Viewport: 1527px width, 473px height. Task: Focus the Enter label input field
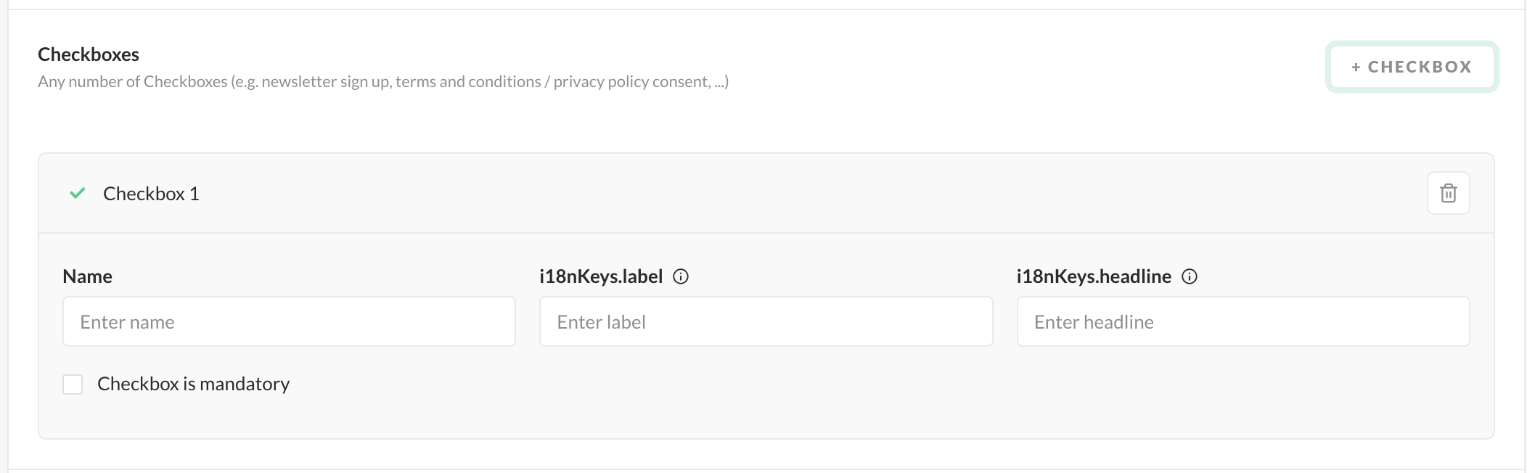tap(766, 321)
